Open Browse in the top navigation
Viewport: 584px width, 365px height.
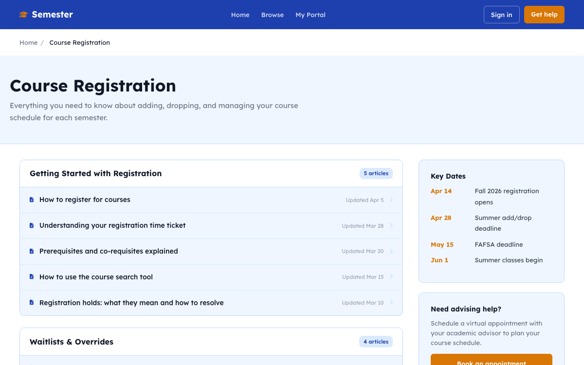(273, 15)
